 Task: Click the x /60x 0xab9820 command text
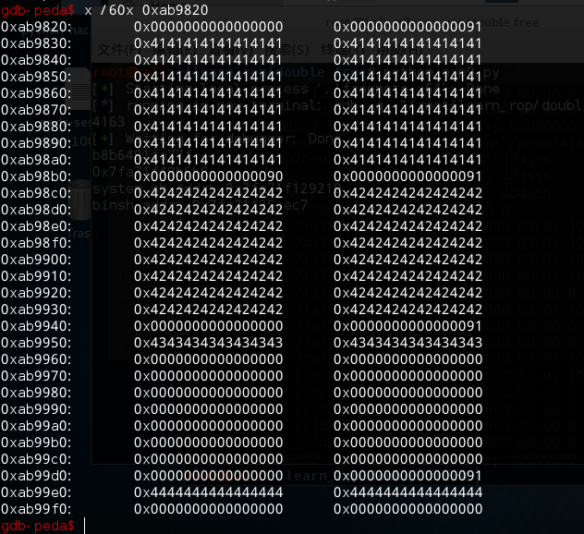(x=146, y=10)
